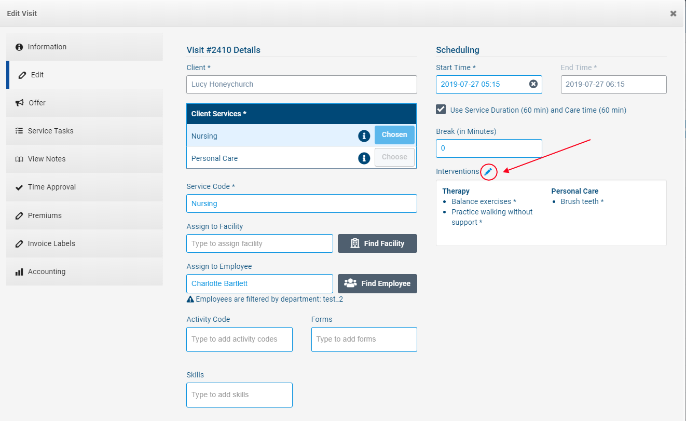This screenshot has height=421, width=686.
Task: Clear the Start Time using the X icon
Action: tap(533, 84)
